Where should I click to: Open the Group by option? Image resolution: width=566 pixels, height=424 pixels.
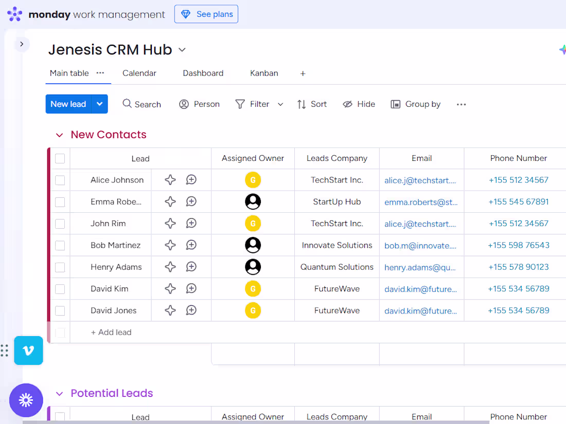click(415, 104)
